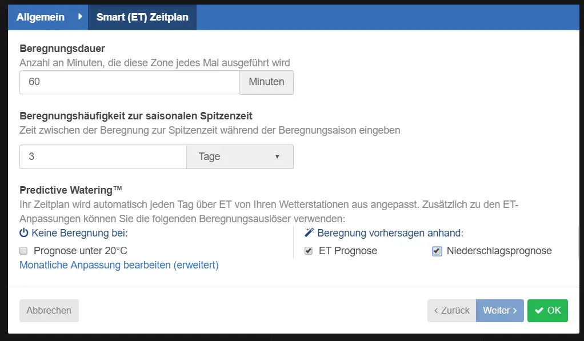Image resolution: width=584 pixels, height=341 pixels.
Task: Proceed with the Weiter button
Action: click(x=499, y=311)
